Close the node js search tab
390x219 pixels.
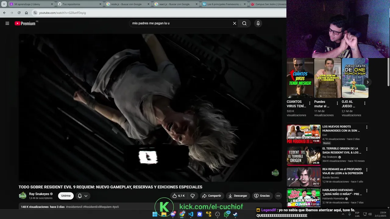click(x=148, y=4)
